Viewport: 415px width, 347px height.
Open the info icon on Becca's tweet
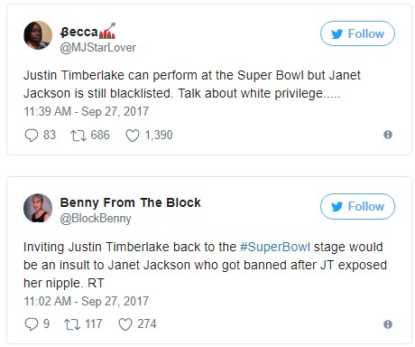[x=388, y=135]
